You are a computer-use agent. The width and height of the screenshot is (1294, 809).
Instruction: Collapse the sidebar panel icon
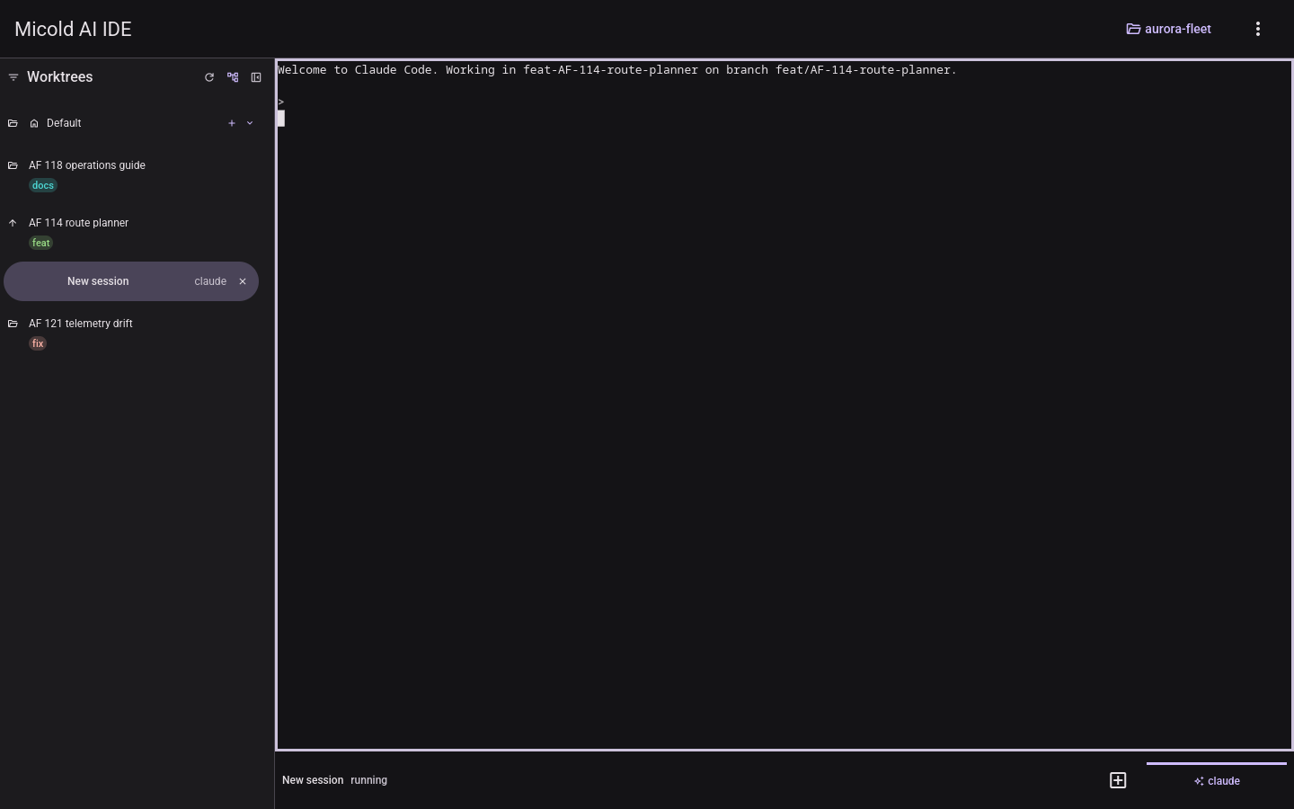(256, 77)
